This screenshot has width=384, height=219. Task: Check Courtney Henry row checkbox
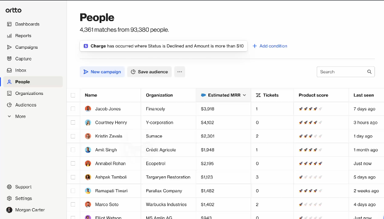click(73, 122)
